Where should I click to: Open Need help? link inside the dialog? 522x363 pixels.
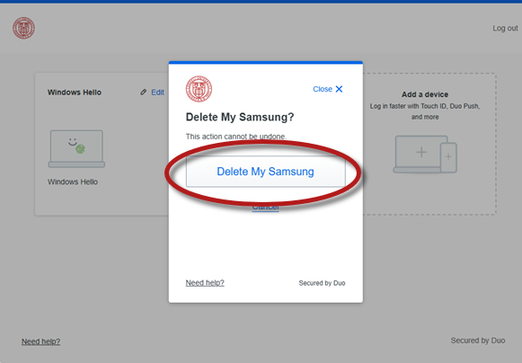pos(205,283)
